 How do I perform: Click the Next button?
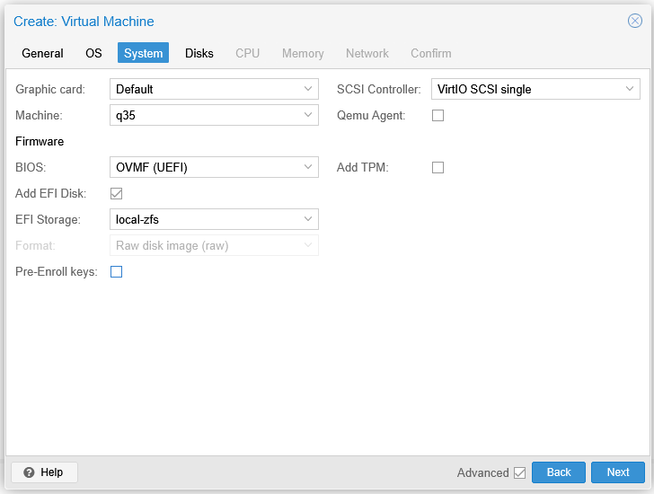click(x=618, y=472)
